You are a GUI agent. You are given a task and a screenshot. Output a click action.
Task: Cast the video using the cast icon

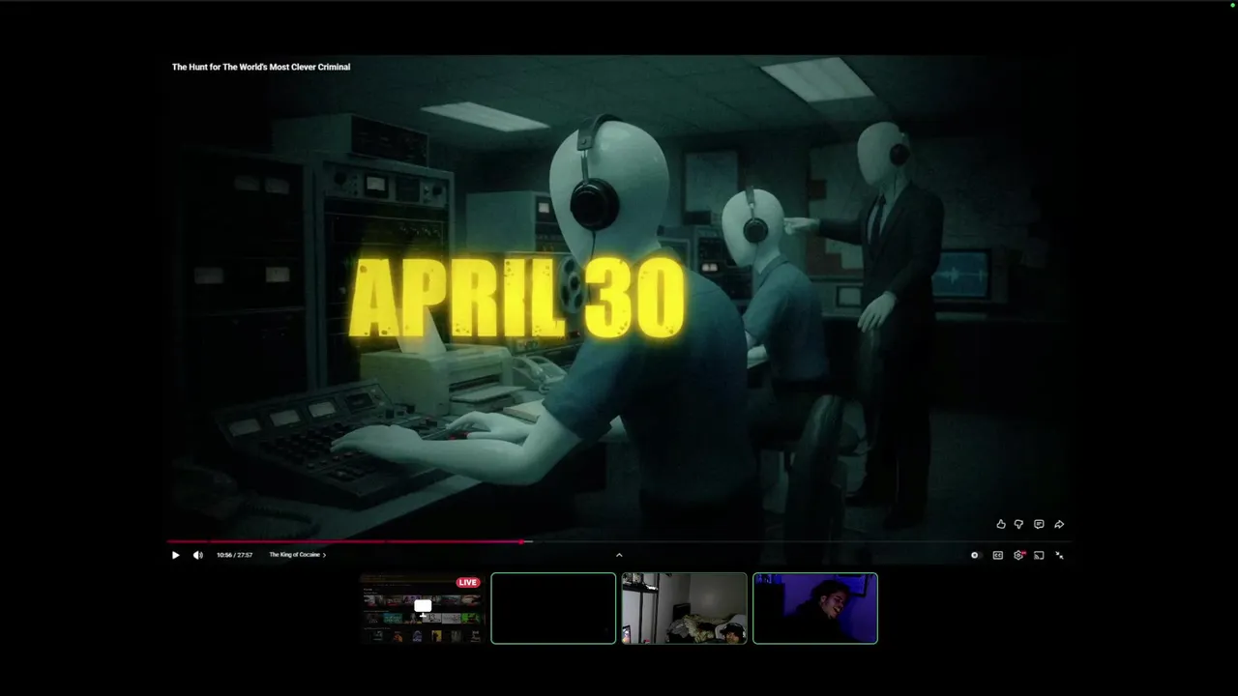(x=1039, y=555)
